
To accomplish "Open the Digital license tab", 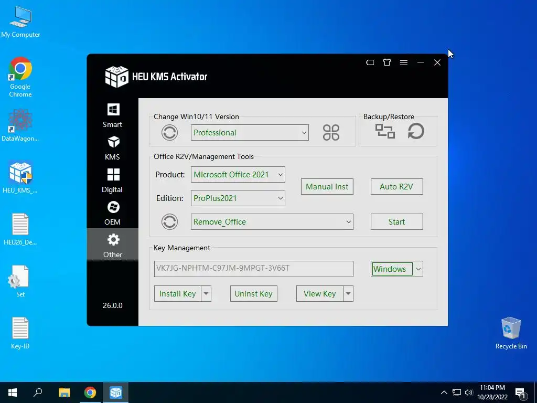I will pyautogui.click(x=113, y=181).
